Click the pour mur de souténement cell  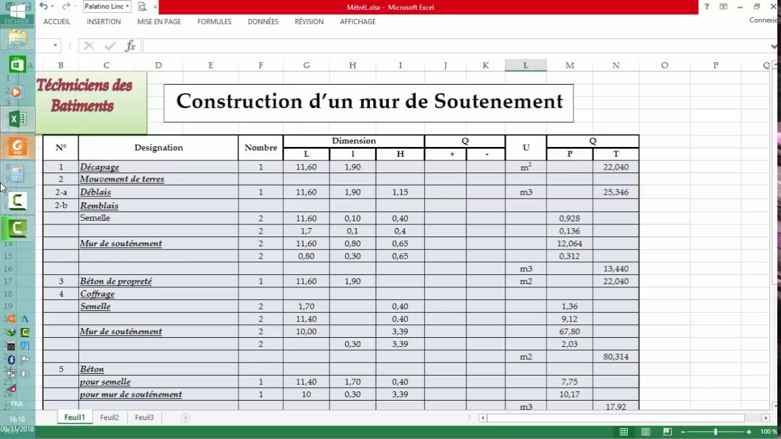[x=159, y=394]
